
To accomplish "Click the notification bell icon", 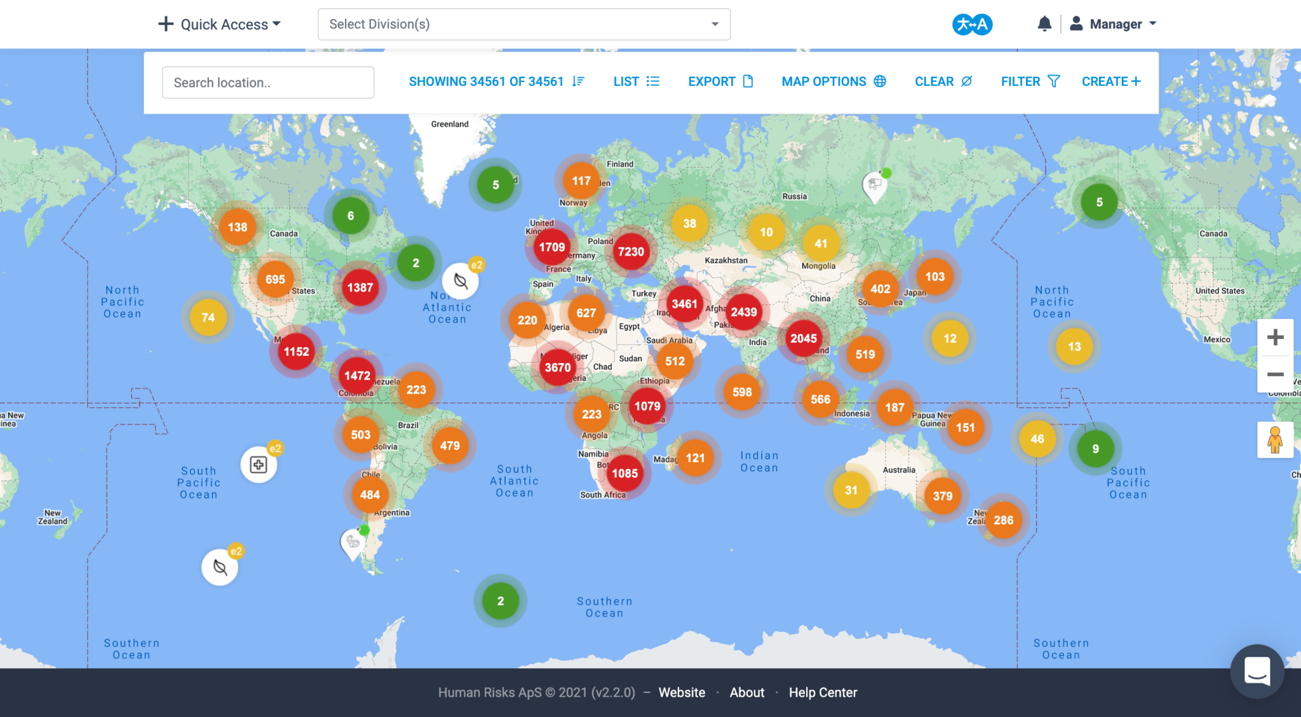I will pyautogui.click(x=1044, y=24).
